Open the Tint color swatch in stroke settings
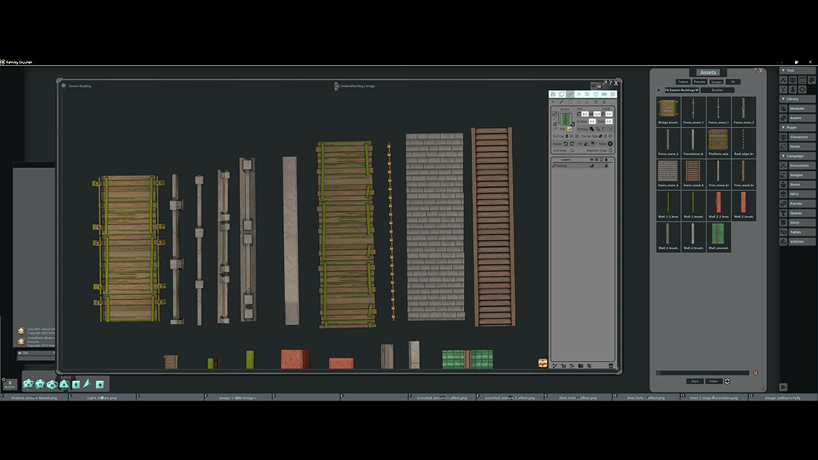818x460 pixels. (x=569, y=128)
